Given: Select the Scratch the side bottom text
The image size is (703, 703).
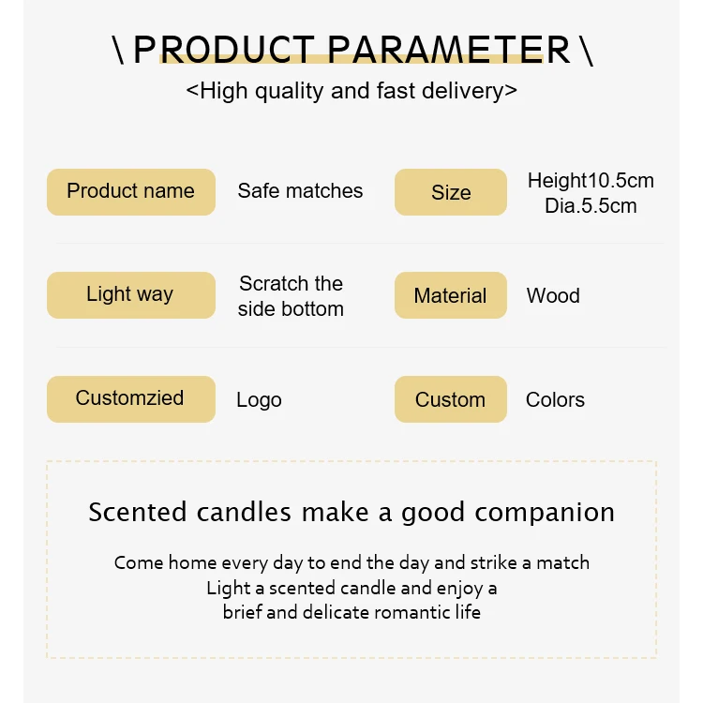Looking at the screenshot, I should tap(291, 296).
